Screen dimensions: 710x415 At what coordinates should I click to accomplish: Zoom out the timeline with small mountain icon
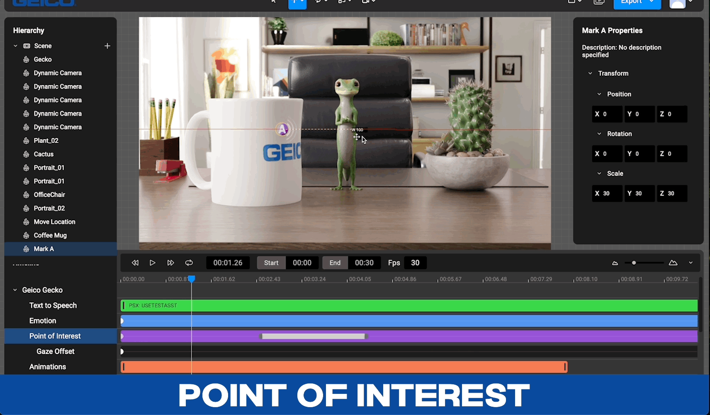tap(615, 263)
